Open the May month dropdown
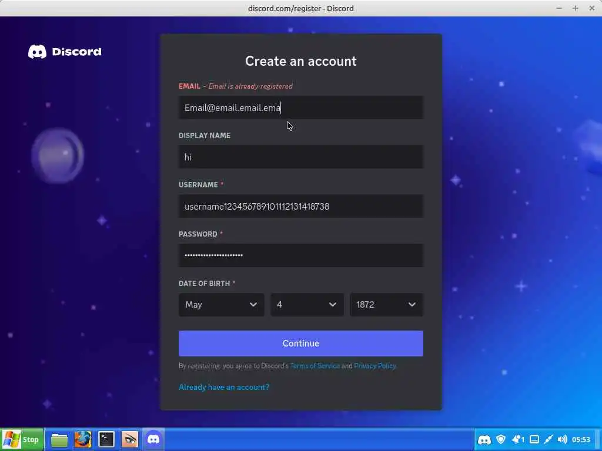The width and height of the screenshot is (602, 451). (x=222, y=305)
